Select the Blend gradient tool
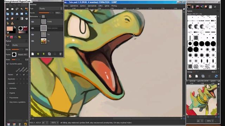The width and height of the screenshot is (225, 126). click(x=22, y=19)
